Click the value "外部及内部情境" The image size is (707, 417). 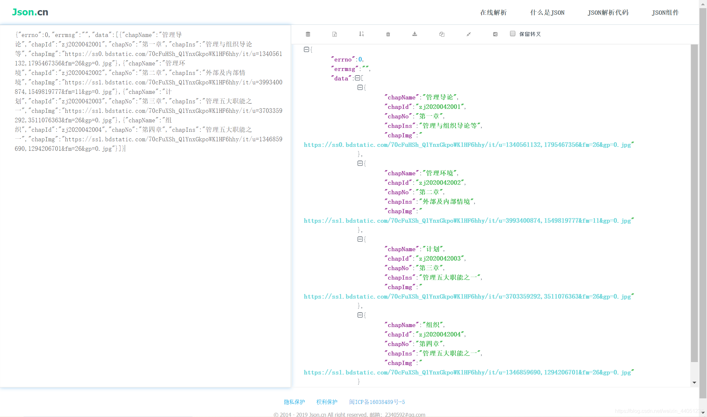tap(446, 202)
